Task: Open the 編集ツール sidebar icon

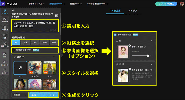Action: pyautogui.click(x=5, y=44)
